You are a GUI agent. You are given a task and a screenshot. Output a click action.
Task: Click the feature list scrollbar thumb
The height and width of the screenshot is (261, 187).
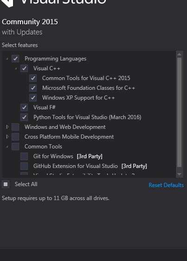179,112
